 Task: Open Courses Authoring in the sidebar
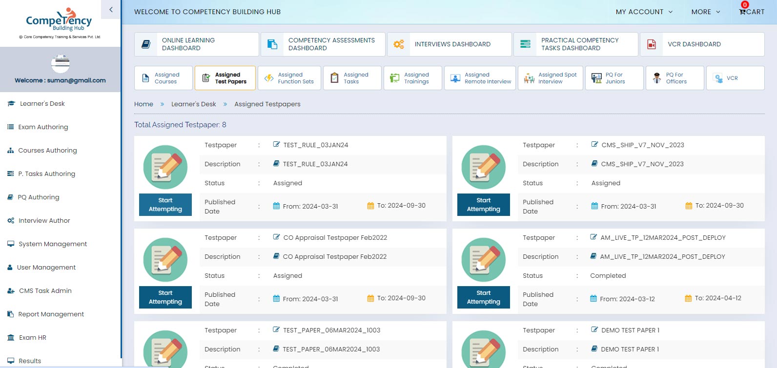47,150
